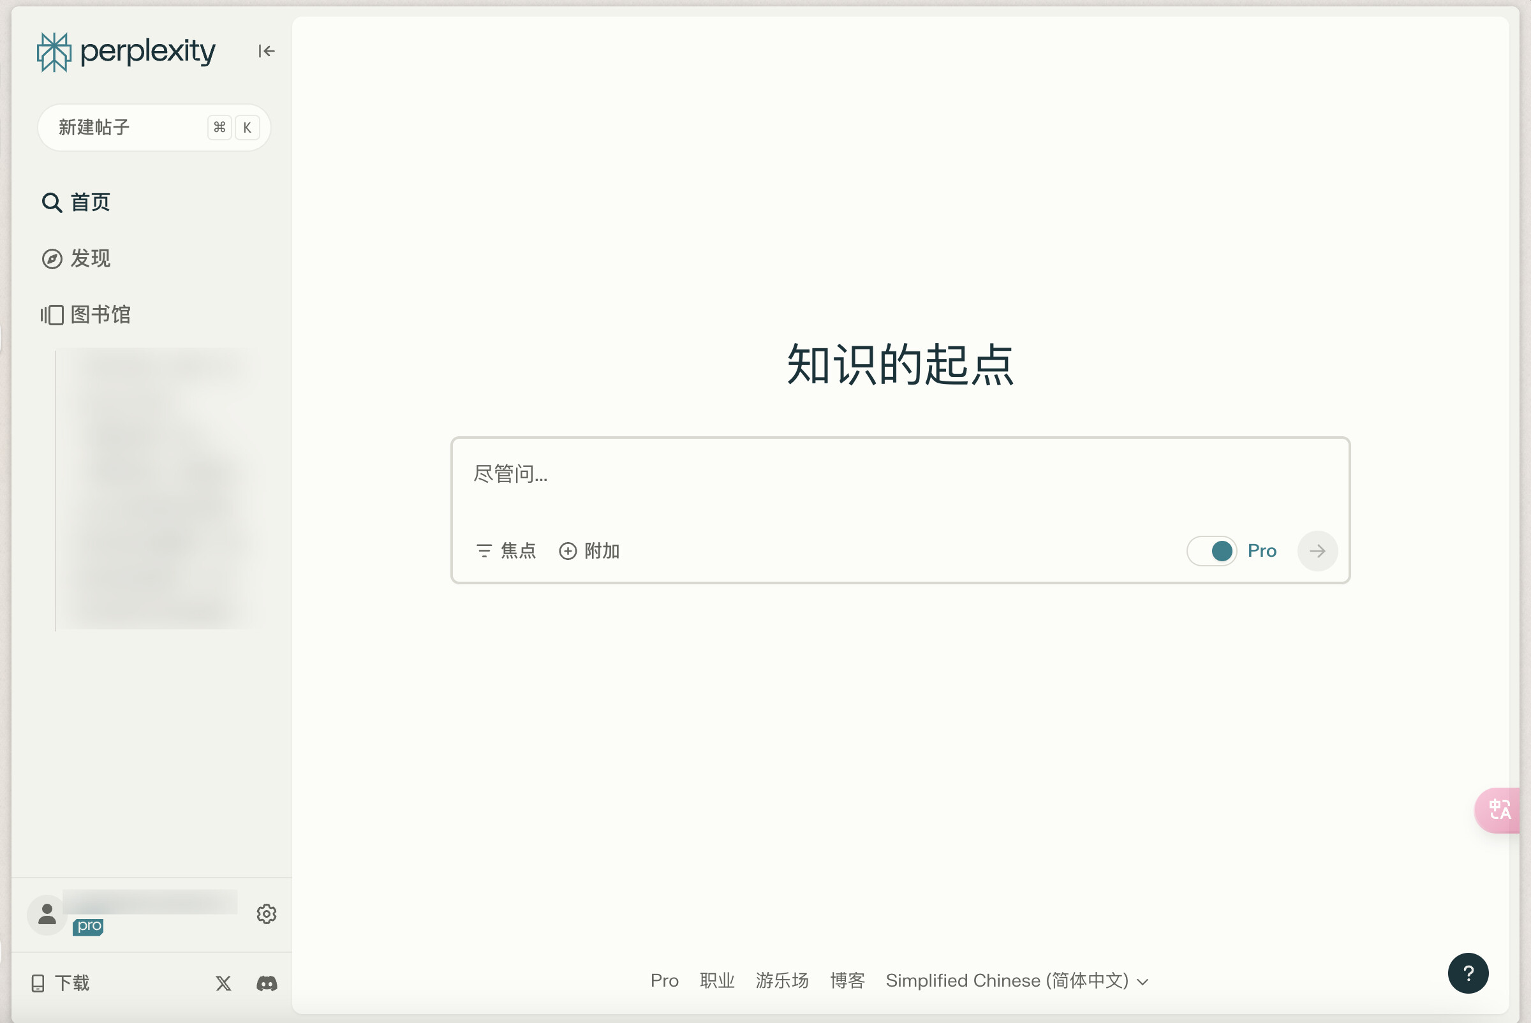The image size is (1531, 1023).
Task: Click the pro badge under the username
Action: [88, 926]
